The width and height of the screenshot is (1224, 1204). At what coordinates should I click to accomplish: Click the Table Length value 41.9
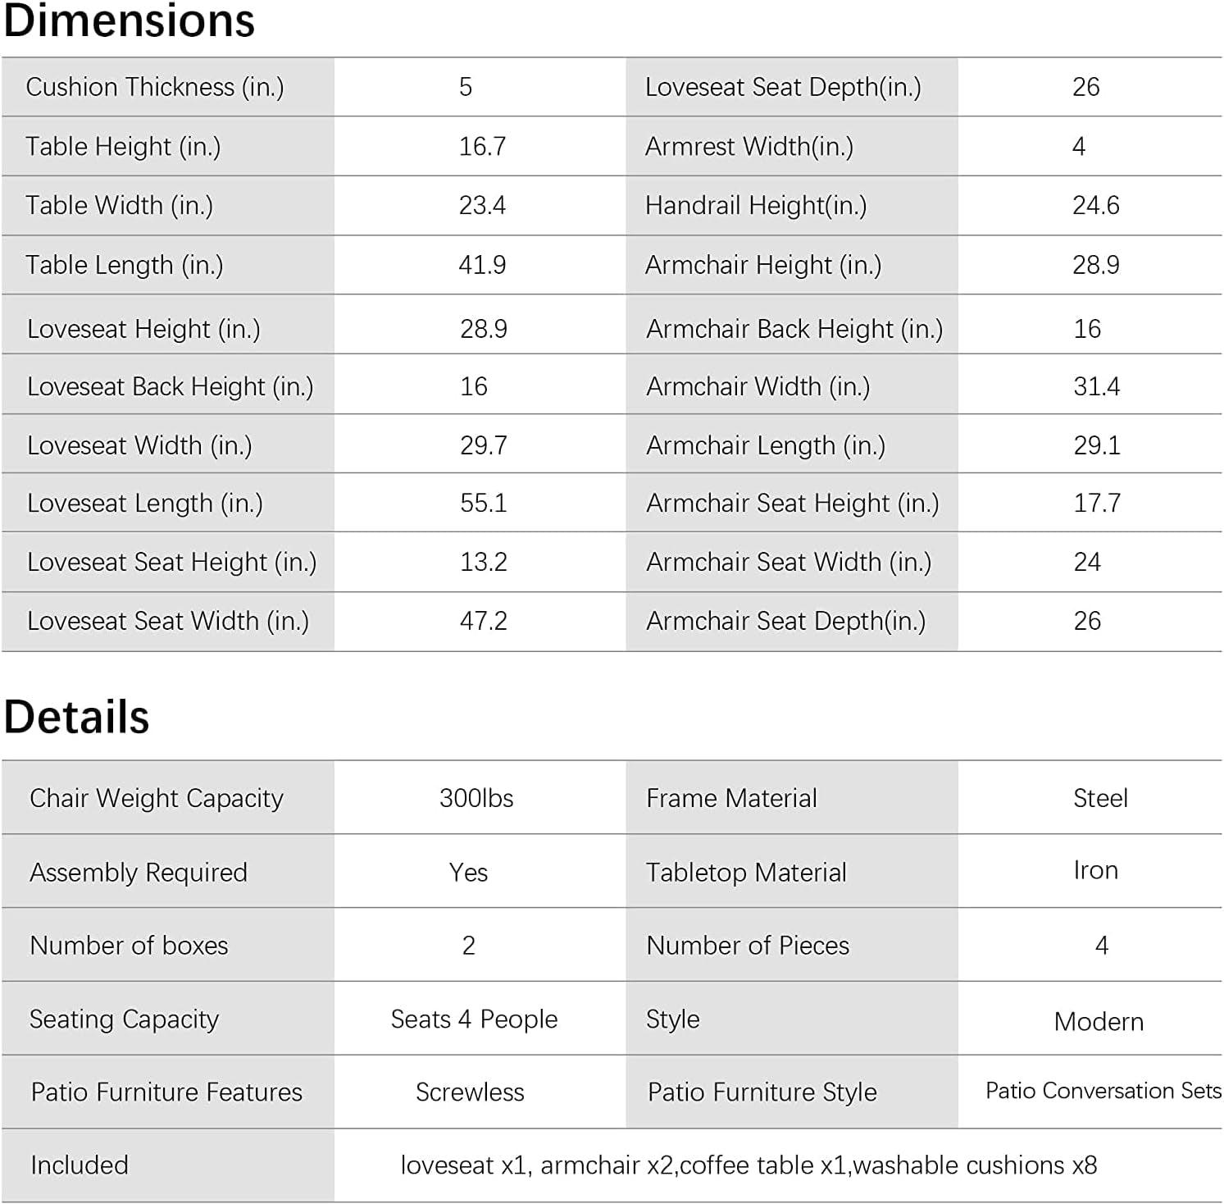482,265
